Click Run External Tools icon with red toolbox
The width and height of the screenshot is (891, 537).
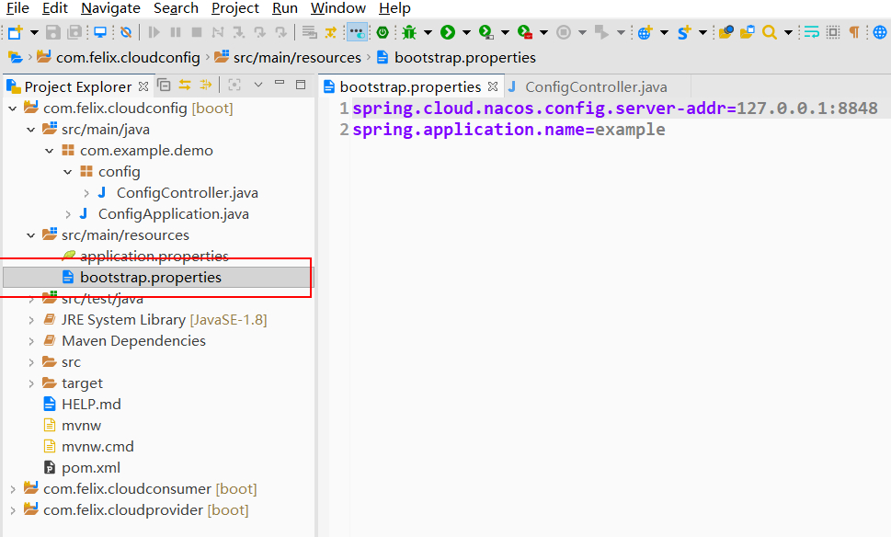[525, 32]
